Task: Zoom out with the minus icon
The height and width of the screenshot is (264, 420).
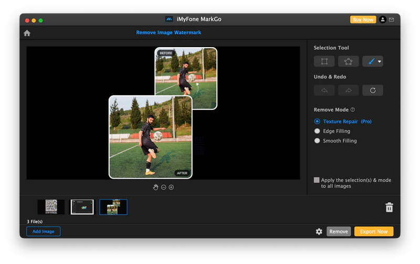Action: click(163, 187)
